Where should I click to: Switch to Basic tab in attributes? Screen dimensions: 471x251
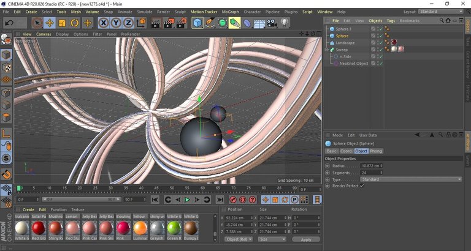[x=332, y=151]
